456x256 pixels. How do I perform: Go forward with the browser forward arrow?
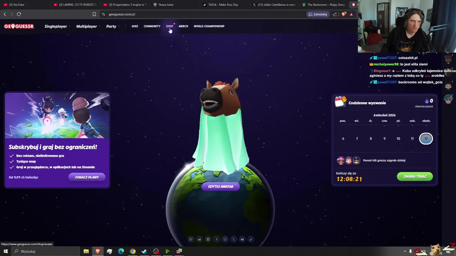[11, 14]
